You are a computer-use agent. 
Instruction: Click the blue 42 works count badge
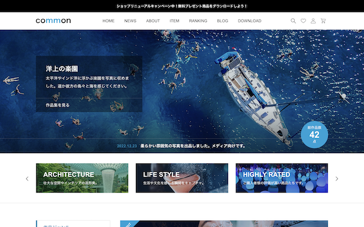click(x=314, y=134)
